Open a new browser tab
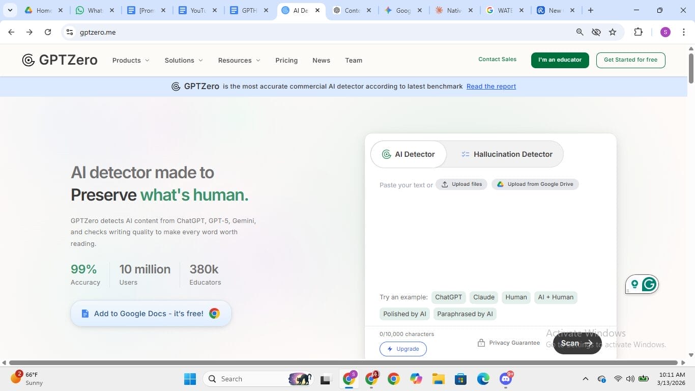 [590, 10]
